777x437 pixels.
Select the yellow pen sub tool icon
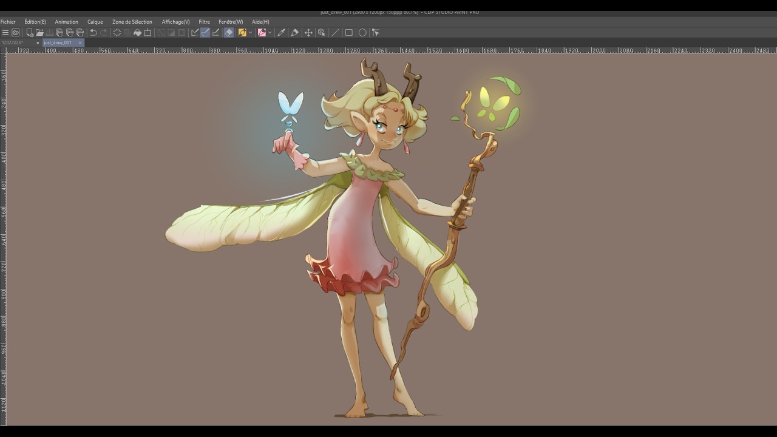(242, 33)
